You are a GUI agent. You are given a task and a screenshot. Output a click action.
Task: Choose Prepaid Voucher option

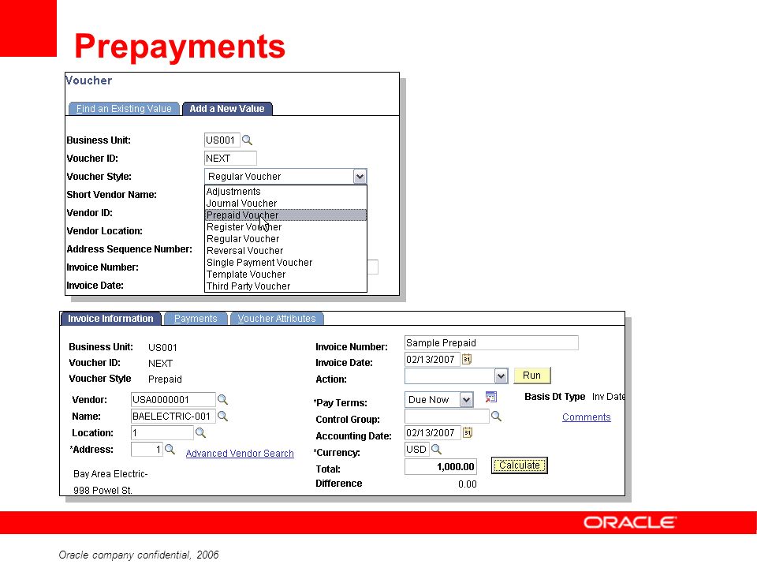[x=285, y=215]
